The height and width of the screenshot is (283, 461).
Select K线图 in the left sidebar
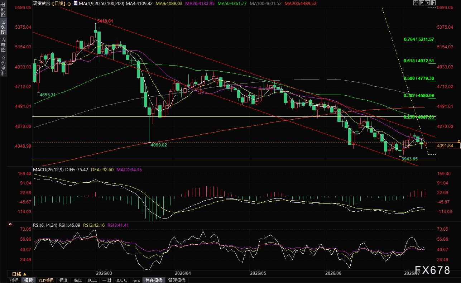(x=4, y=27)
